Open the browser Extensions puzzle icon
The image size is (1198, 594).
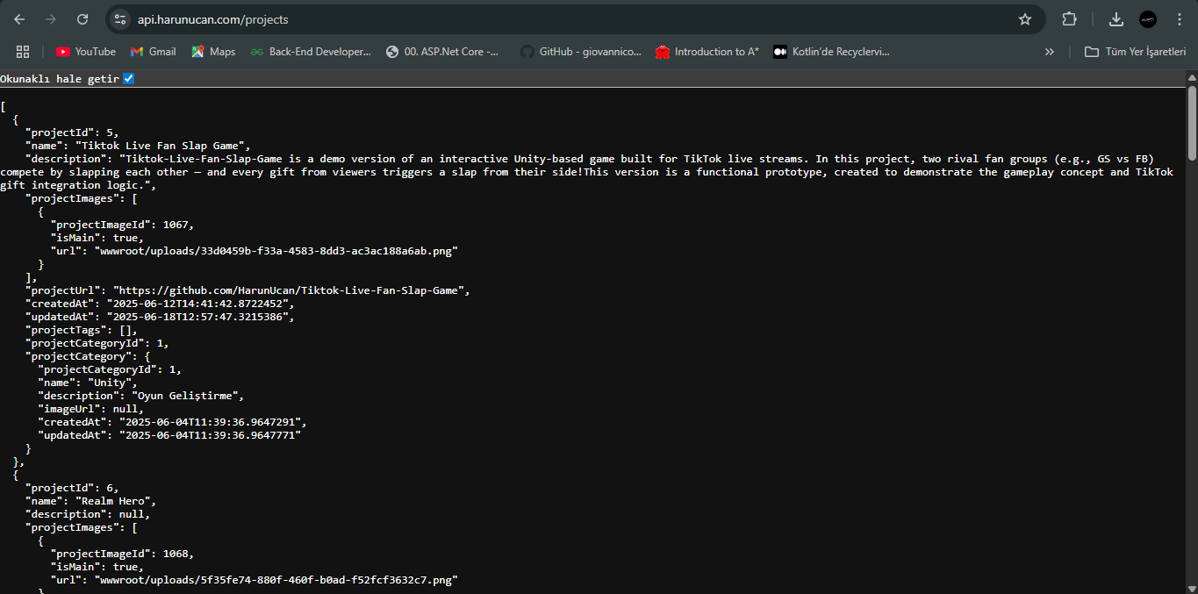pyautogui.click(x=1069, y=18)
